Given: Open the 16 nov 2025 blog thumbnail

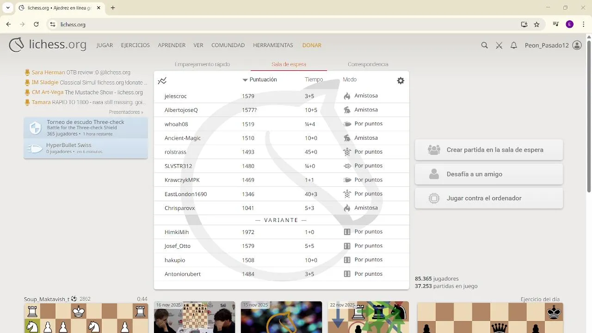Looking at the screenshot, I should 194,317.
